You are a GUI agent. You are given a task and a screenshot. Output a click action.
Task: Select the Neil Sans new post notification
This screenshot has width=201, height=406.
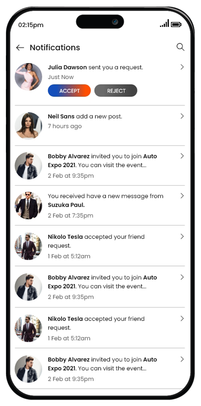(100, 126)
